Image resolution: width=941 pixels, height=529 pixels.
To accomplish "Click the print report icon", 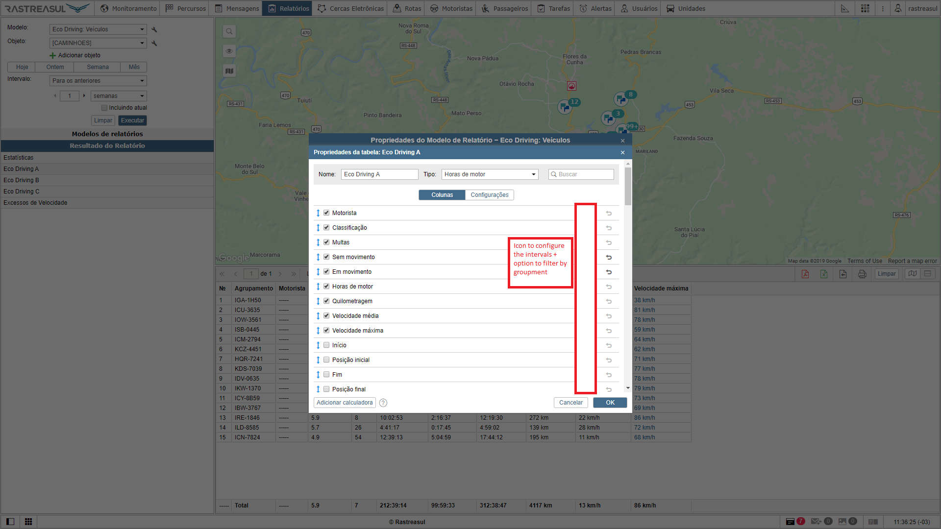I will point(862,274).
